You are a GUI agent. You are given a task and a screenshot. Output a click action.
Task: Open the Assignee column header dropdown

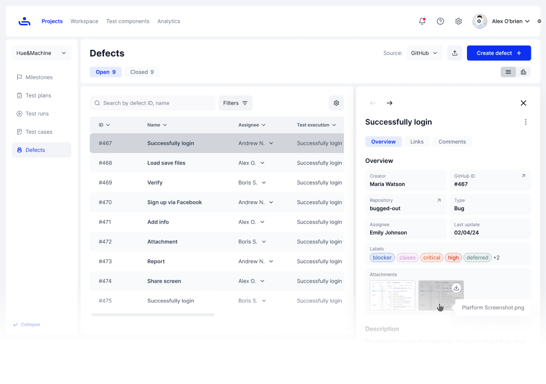point(252,125)
